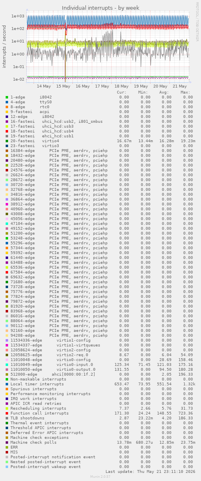Click the 15 May date axis label

click(63, 86)
